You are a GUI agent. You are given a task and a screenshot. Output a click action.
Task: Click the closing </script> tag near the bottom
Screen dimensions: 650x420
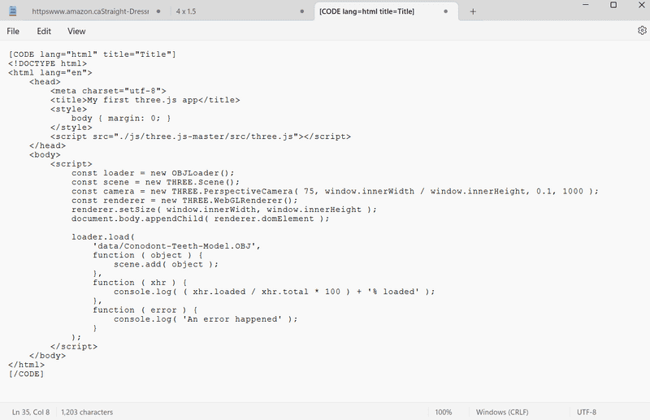[x=74, y=346]
